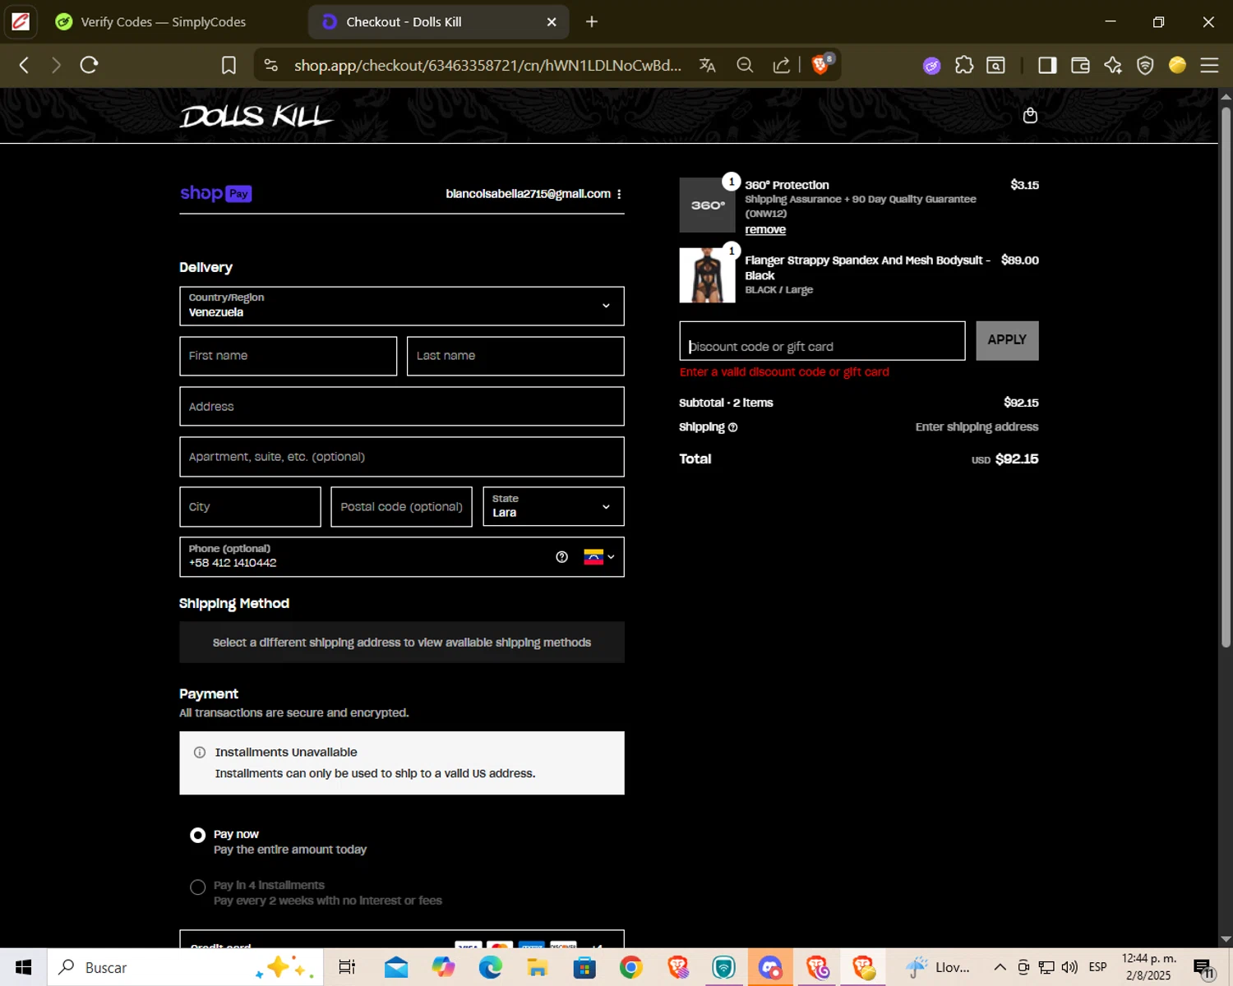Open Brave Wallet icon
1233x986 pixels.
point(1080,65)
